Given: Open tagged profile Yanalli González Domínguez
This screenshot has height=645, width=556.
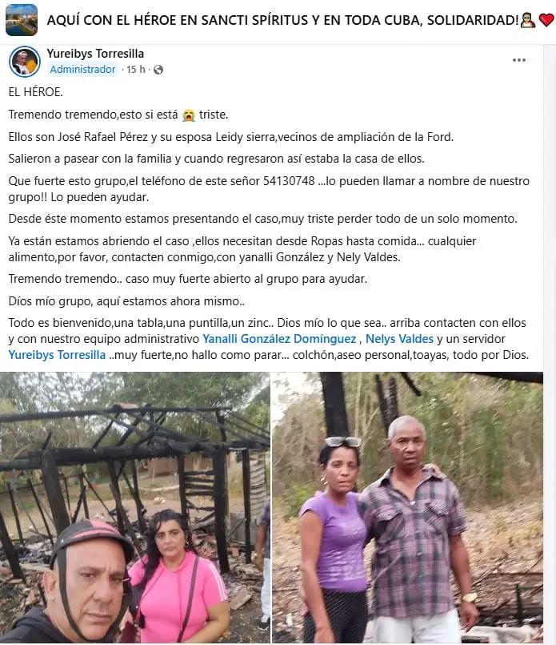Looking at the screenshot, I should [279, 339].
